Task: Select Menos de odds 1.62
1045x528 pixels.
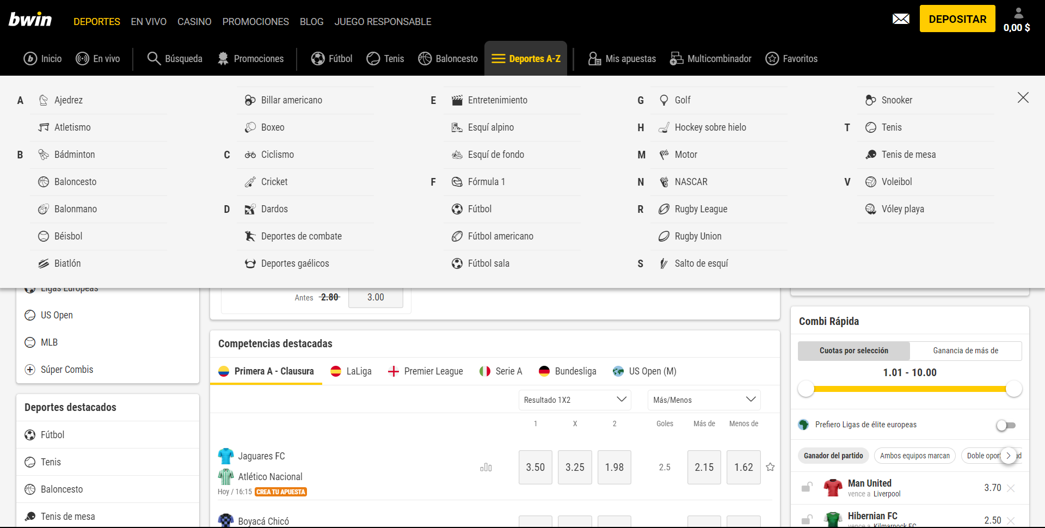Action: point(743,468)
